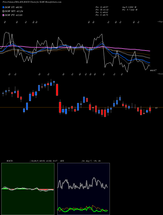Select the 'DOW ST: 40.95' label

point(13,7)
